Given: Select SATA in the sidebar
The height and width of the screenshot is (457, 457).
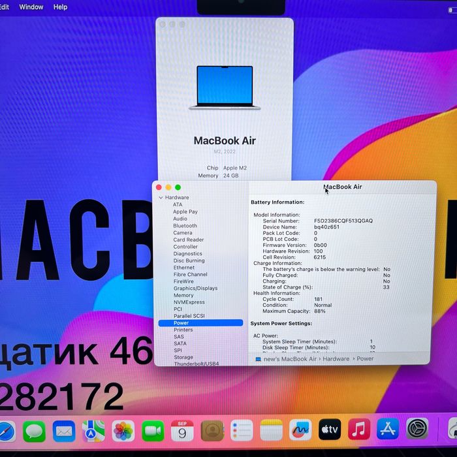Looking at the screenshot, I should coord(180,343).
